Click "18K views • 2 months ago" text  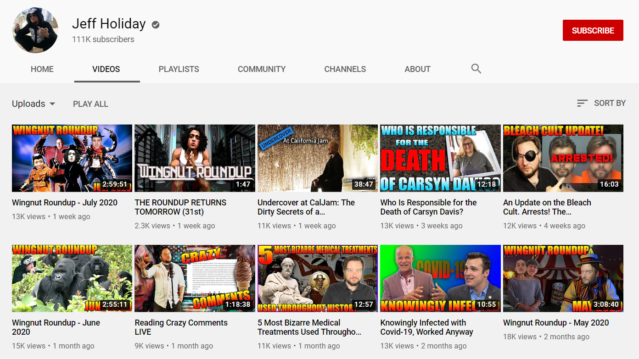click(x=546, y=337)
